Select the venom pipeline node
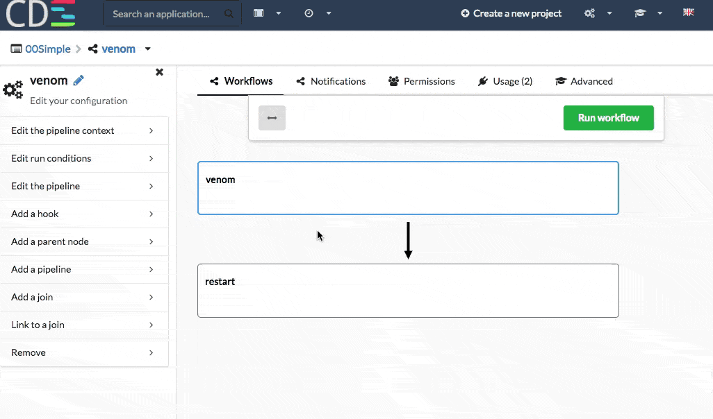Viewport: 713px width, 419px height. 408,188
